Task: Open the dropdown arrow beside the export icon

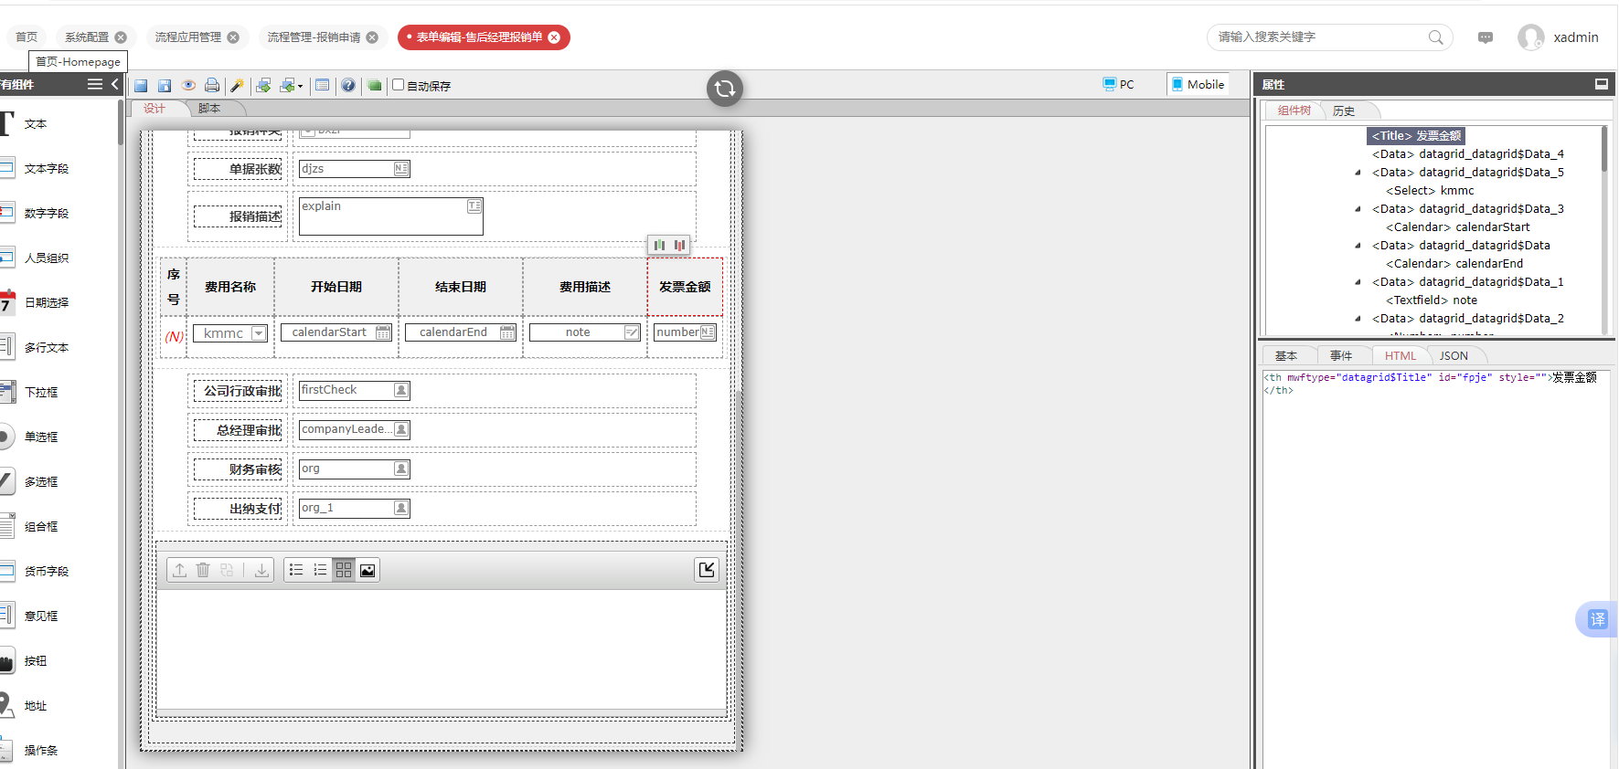Action: coord(300,87)
